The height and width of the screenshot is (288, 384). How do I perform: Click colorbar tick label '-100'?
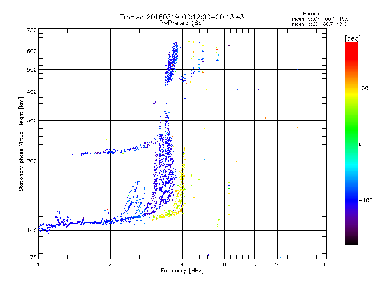point(365,200)
